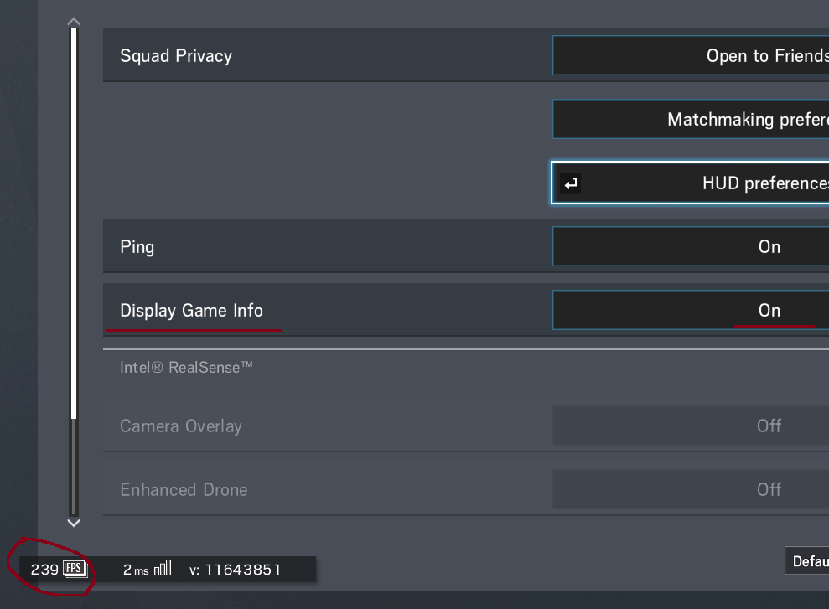Select the Ping setting label
This screenshot has width=829, height=609.
137,247
